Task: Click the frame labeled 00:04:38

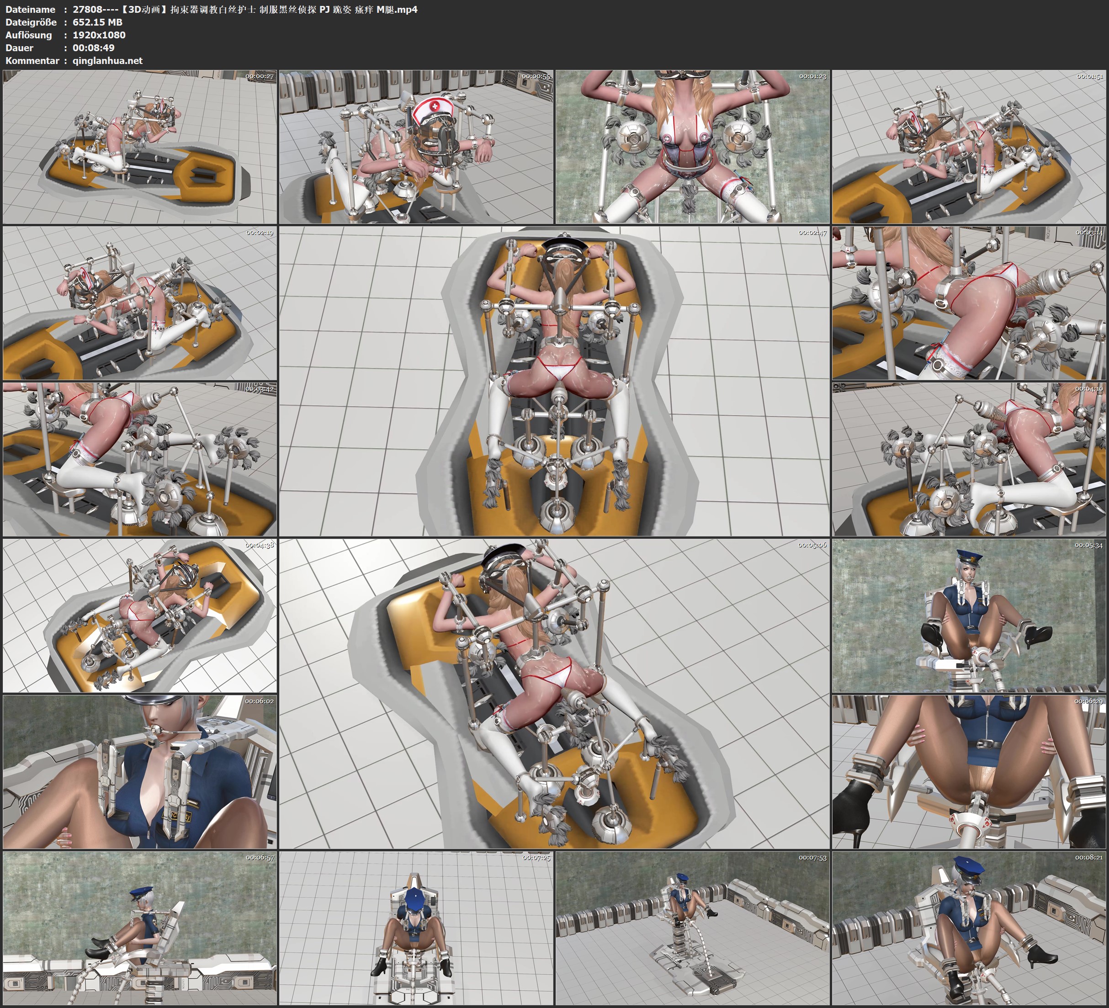Action: (x=140, y=615)
